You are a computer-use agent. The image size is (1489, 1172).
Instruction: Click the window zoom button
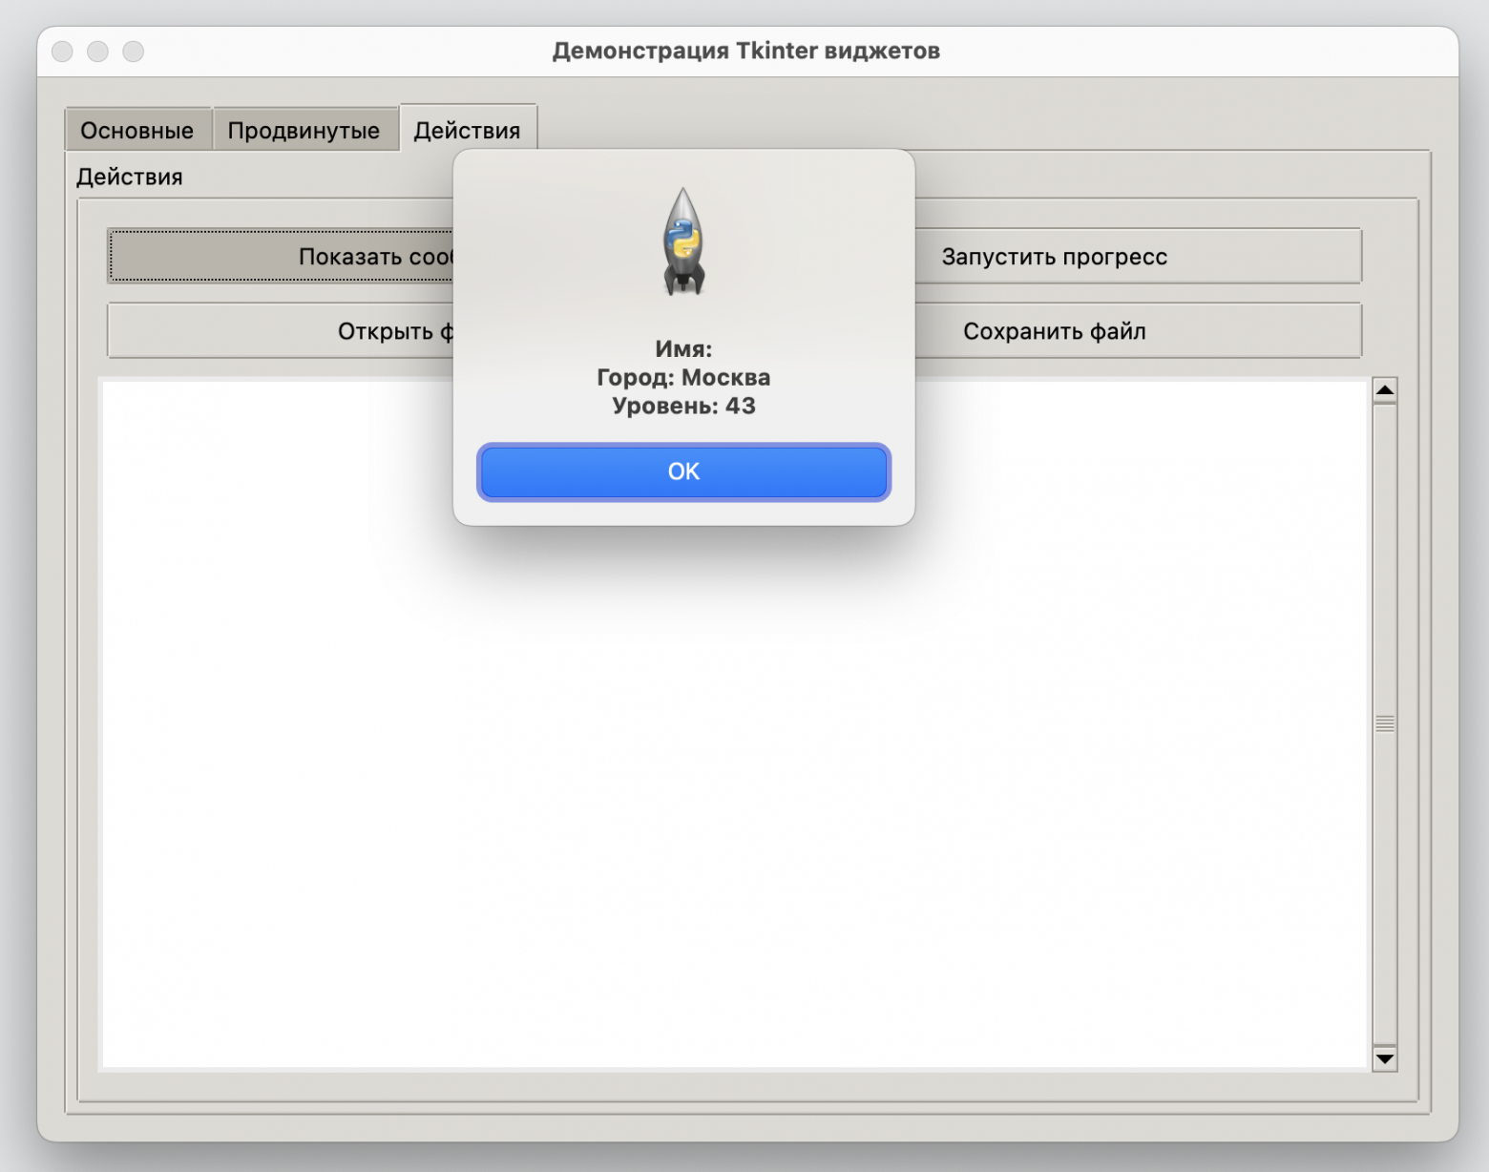pos(134,51)
